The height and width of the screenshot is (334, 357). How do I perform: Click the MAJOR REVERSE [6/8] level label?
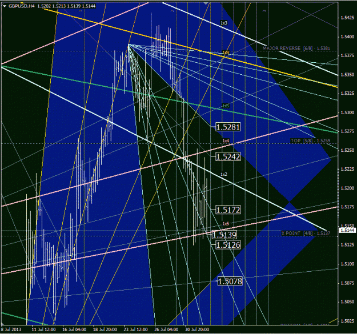coord(296,48)
